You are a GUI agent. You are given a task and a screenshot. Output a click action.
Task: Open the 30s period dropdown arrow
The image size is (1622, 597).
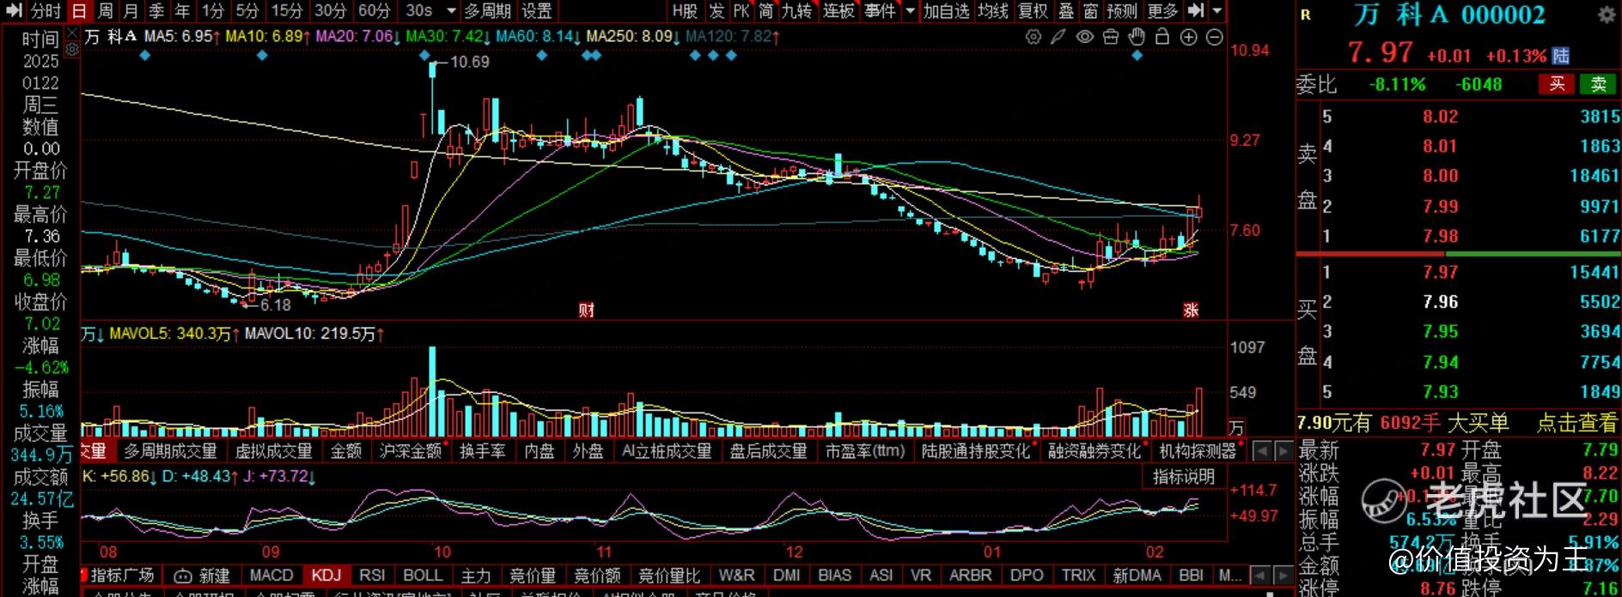452,11
